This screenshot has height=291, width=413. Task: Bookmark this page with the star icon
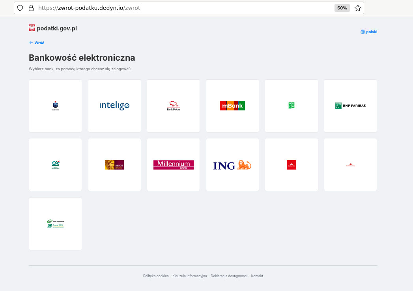click(x=357, y=8)
